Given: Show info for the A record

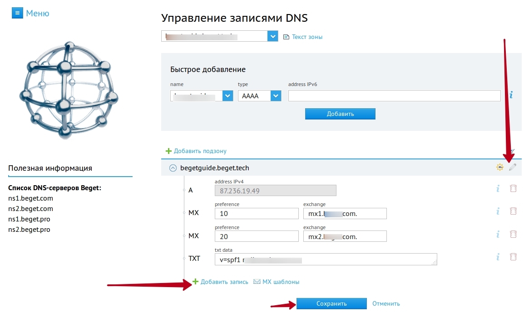Looking at the screenshot, I should click(498, 188).
